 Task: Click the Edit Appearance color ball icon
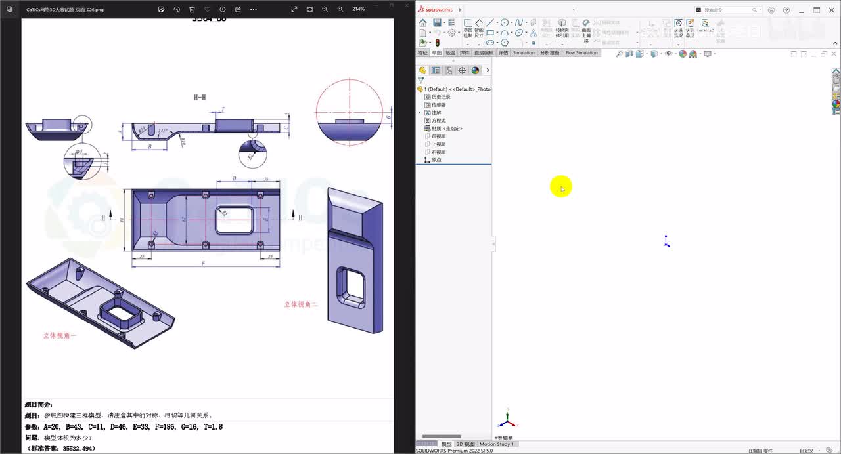click(683, 54)
